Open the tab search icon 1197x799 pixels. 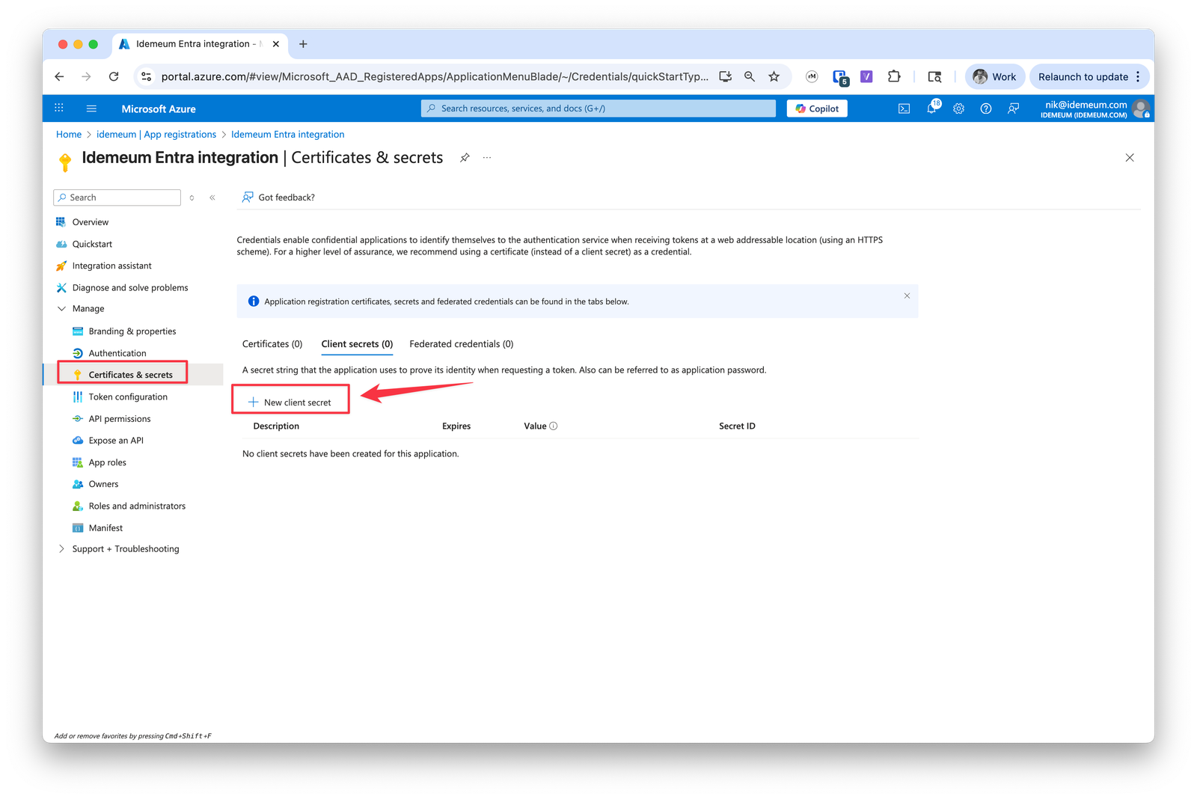pos(934,76)
